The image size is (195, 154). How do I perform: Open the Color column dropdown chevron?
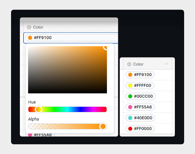point(166,64)
